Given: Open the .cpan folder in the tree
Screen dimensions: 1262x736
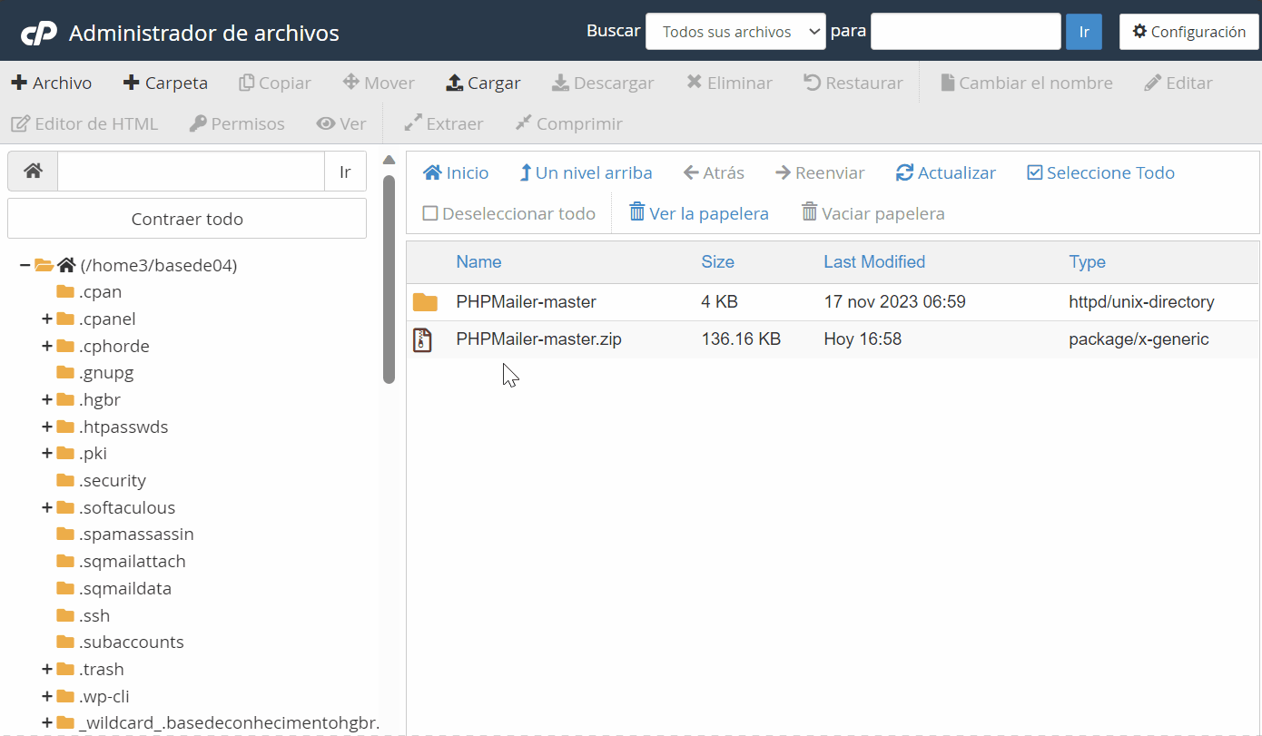Looking at the screenshot, I should pyautogui.click(x=89, y=291).
